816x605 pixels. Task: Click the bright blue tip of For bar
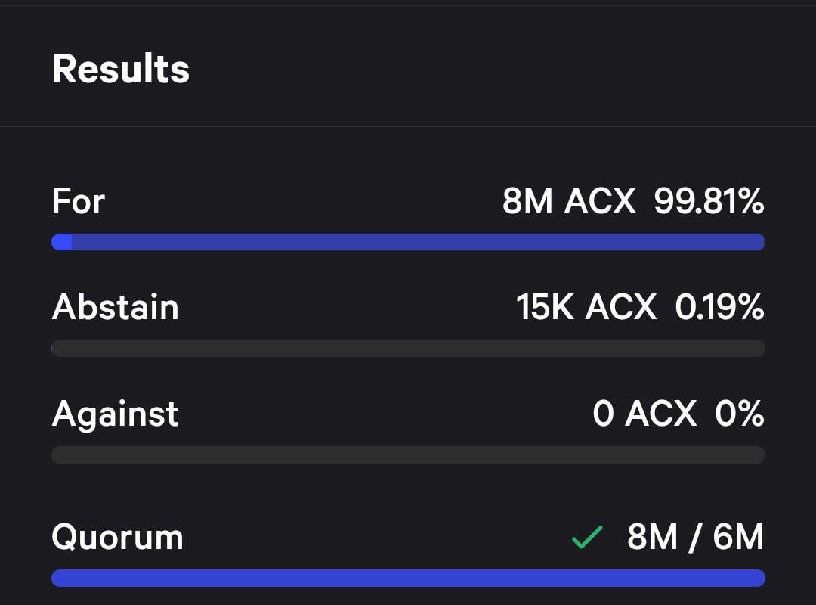pyautogui.click(x=61, y=242)
